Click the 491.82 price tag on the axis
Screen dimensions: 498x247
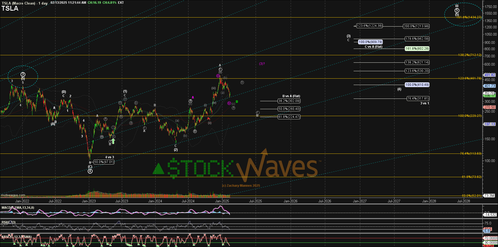click(490, 75)
